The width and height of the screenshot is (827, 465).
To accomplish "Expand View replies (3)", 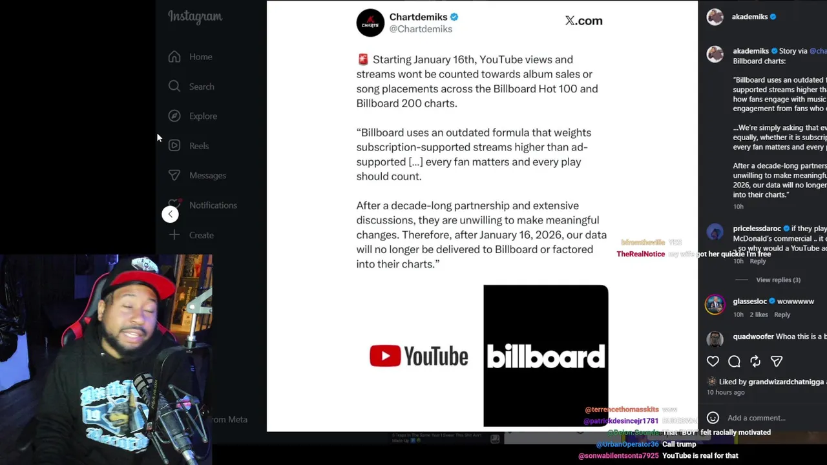I will tap(778, 280).
